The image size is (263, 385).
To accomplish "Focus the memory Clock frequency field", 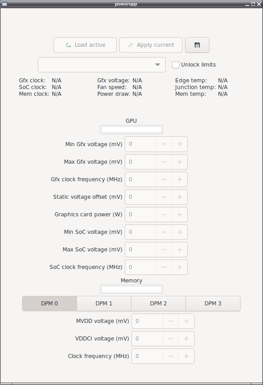I will click(147, 356).
